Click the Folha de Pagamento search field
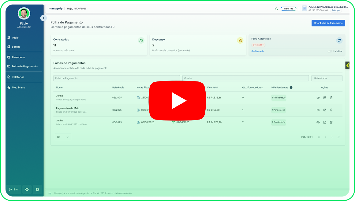 pos(116,78)
